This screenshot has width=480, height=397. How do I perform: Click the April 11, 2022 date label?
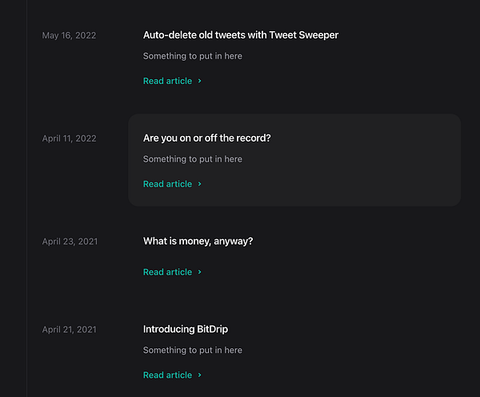[69, 138]
